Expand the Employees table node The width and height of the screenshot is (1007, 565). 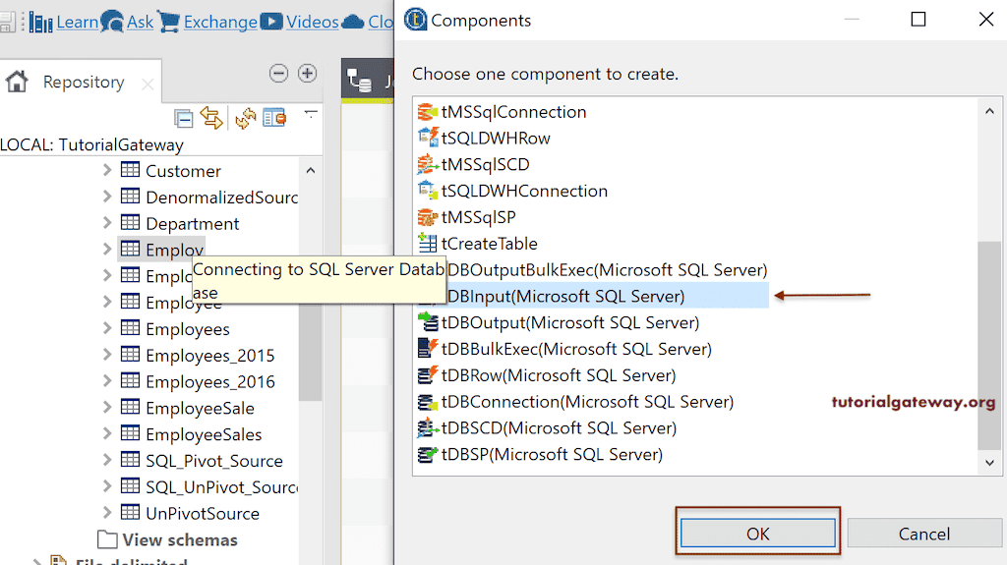pyautogui.click(x=106, y=328)
